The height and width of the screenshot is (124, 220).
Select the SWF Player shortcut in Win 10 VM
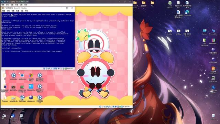22,97
